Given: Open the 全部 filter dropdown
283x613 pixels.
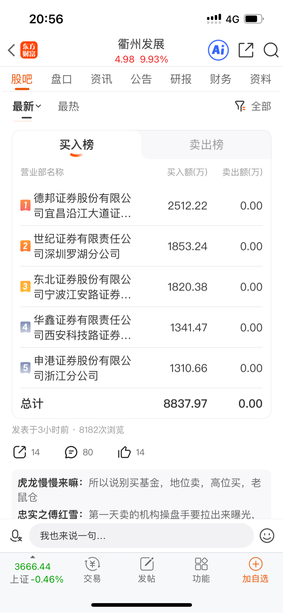Looking at the screenshot, I should (x=253, y=107).
